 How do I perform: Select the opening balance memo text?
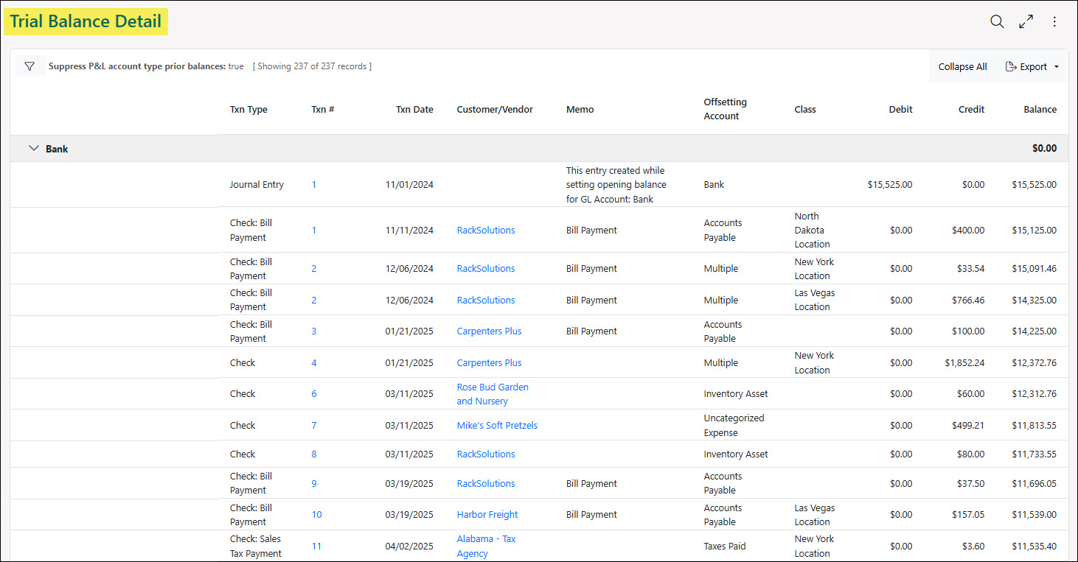(616, 184)
